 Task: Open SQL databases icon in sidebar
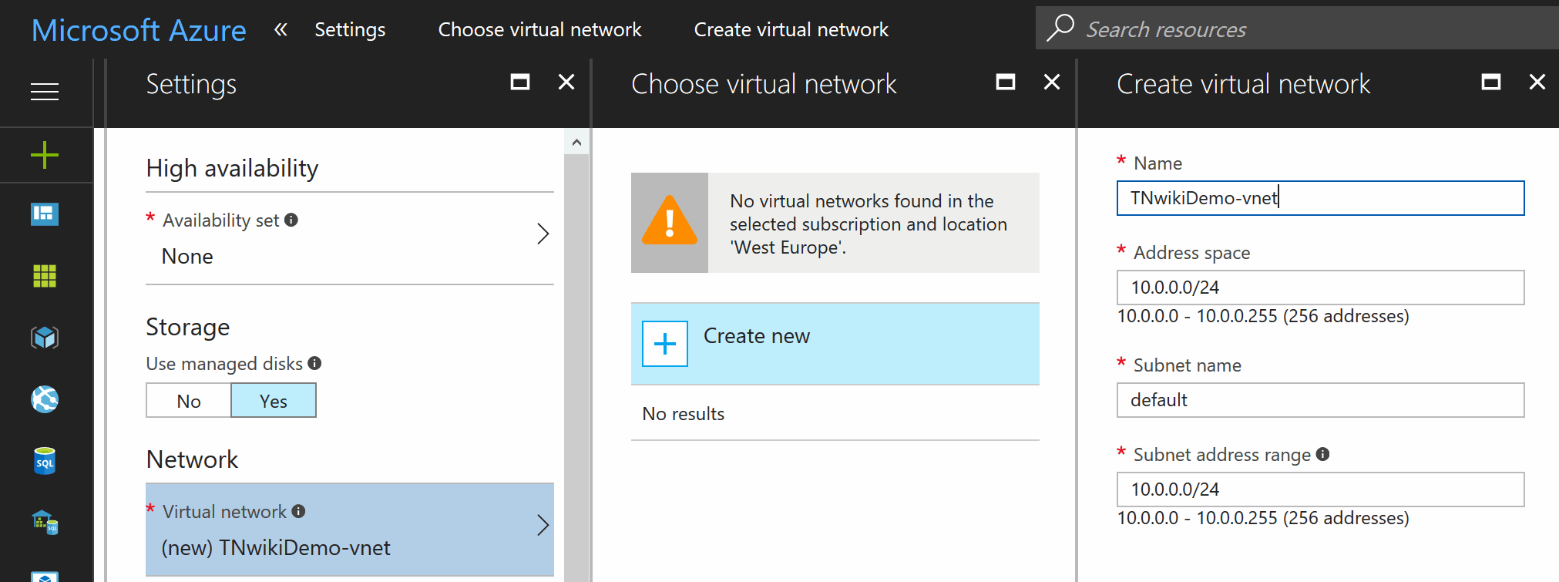pos(45,461)
